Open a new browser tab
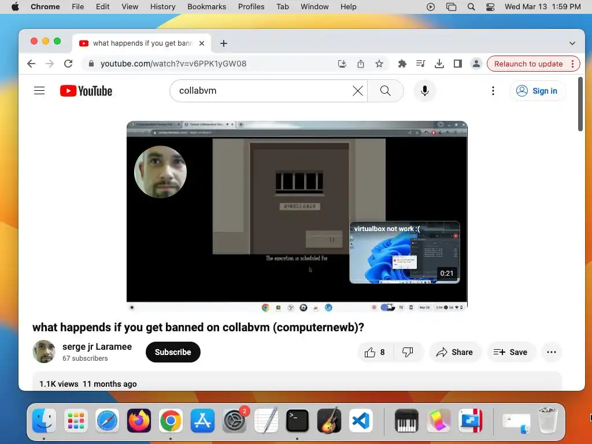 224,43
